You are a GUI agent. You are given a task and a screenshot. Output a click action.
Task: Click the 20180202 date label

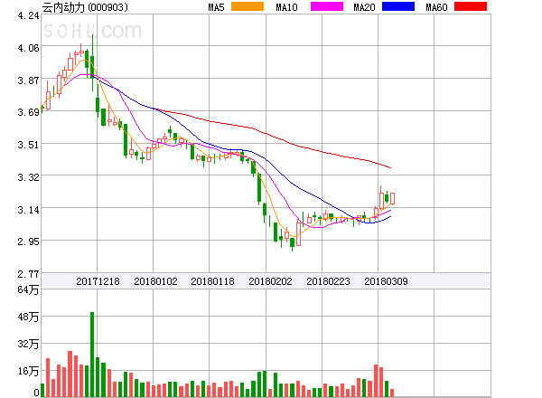click(x=270, y=281)
